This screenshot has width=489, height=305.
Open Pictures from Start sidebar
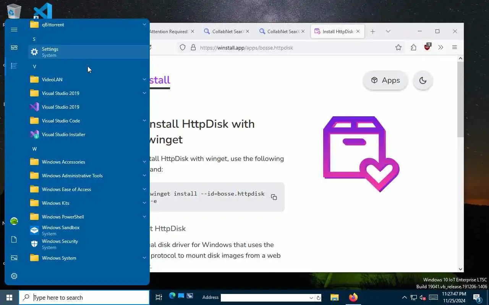pos(14,258)
